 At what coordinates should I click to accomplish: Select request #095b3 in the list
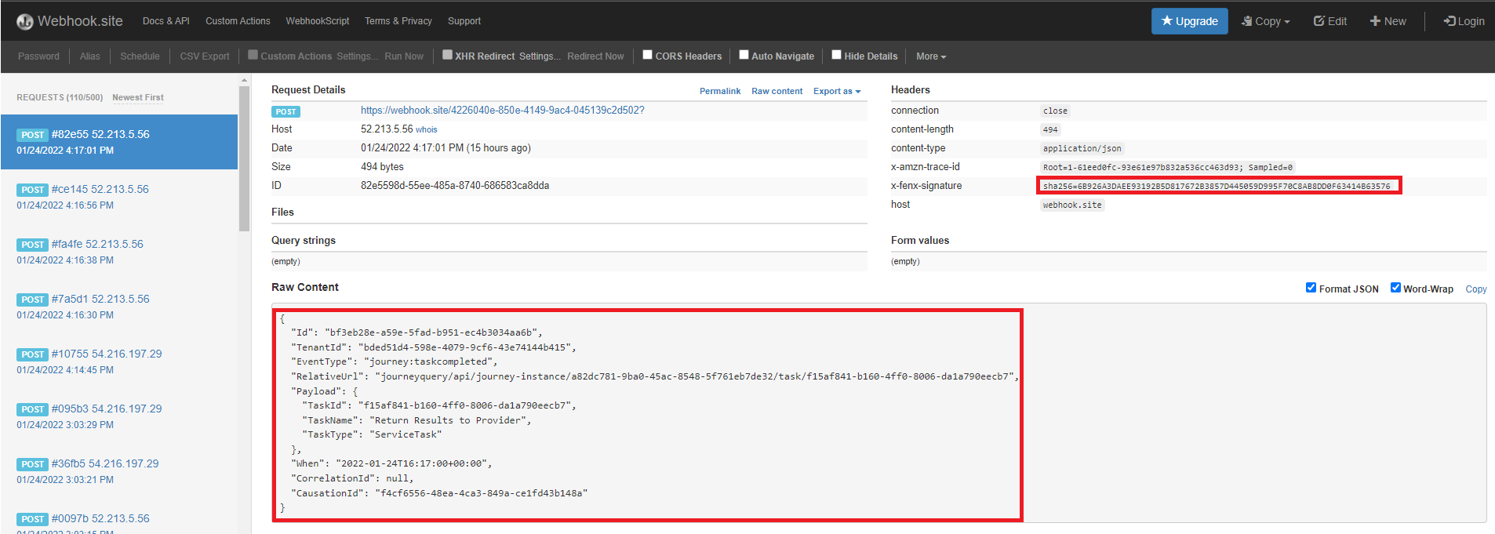[119, 416]
